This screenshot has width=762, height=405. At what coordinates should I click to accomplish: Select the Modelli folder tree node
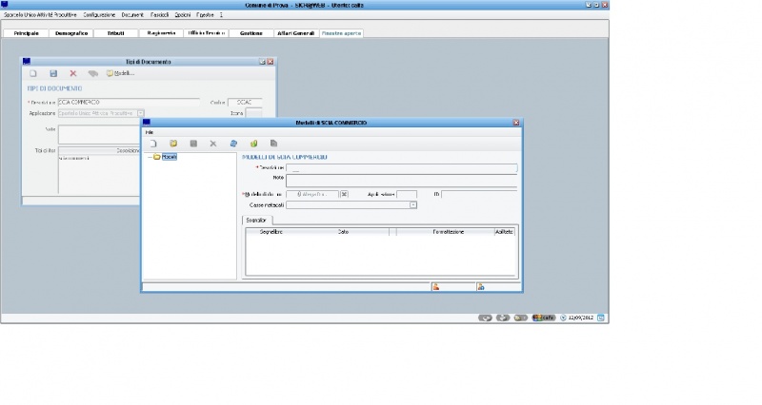coord(169,157)
